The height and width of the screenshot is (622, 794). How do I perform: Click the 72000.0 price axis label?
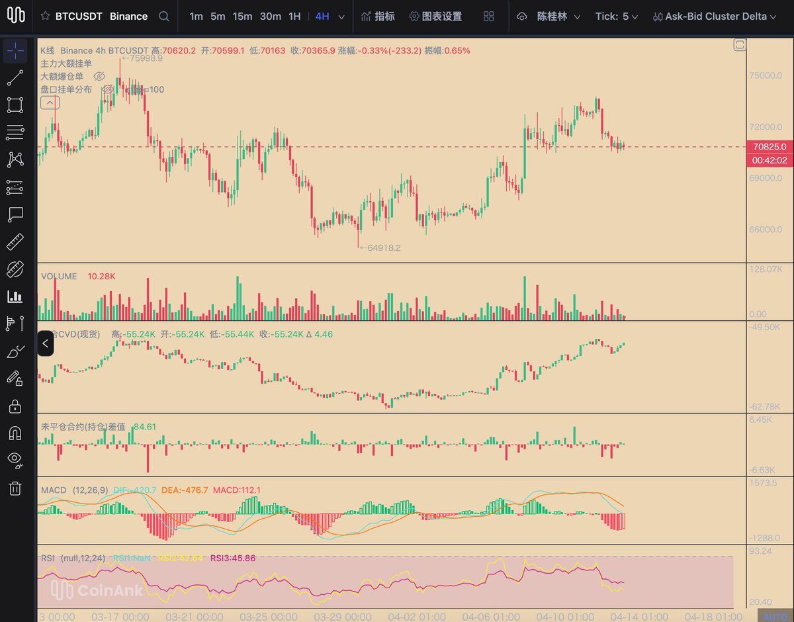pyautogui.click(x=766, y=126)
